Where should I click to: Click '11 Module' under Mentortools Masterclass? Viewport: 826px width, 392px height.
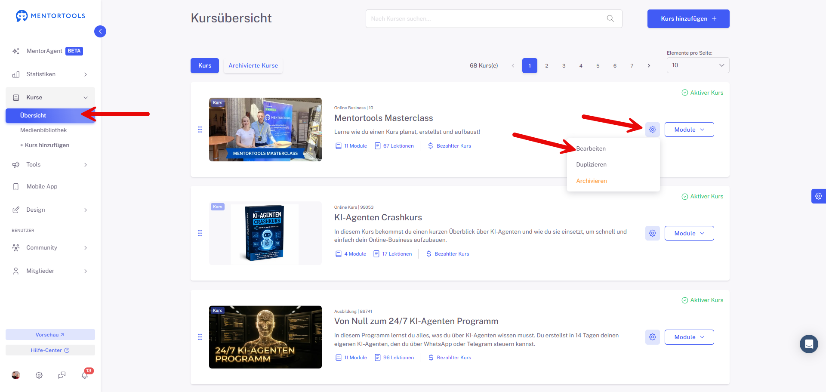tap(351, 146)
